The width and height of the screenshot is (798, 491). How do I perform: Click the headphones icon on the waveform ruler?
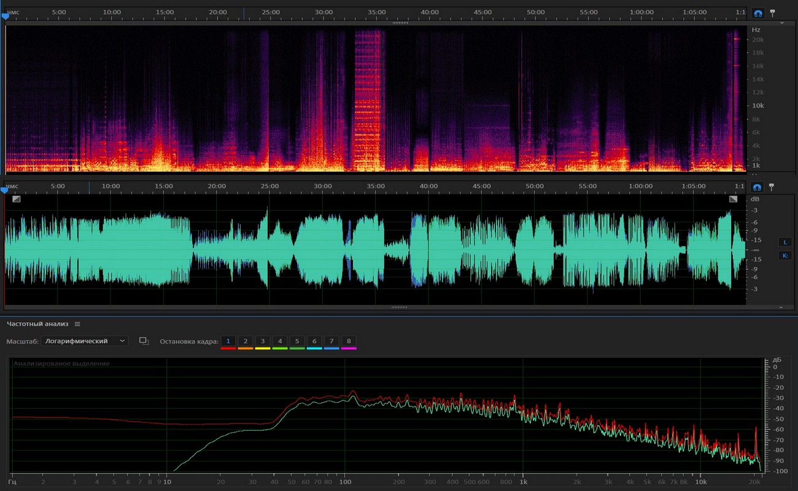pos(758,187)
